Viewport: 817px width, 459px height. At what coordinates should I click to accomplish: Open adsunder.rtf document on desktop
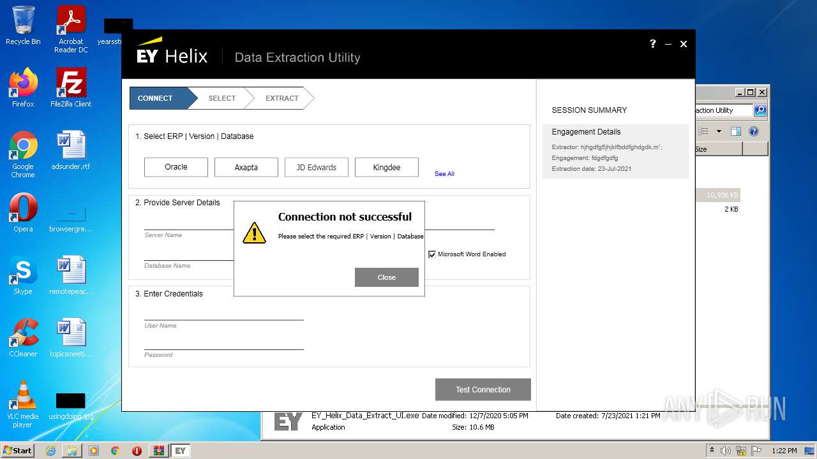(x=71, y=150)
